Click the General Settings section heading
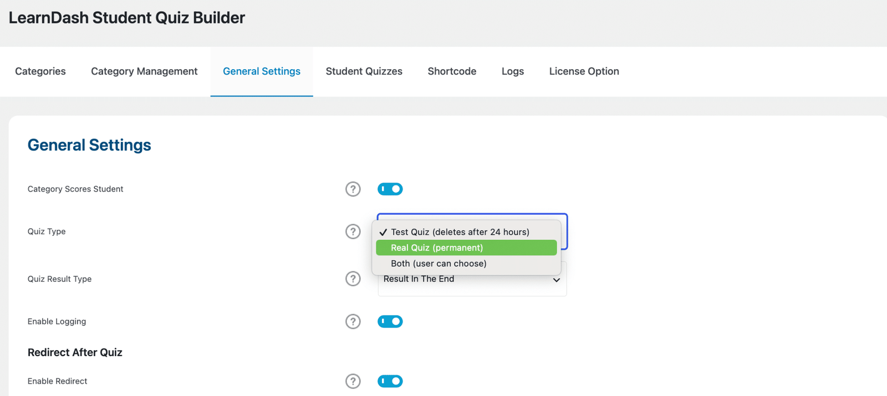 (x=89, y=145)
